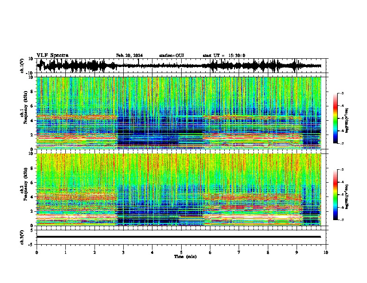Viewport: 367px width, 283px height.
Task: Click inside the ch.2 spectrogram panel
Action: pyautogui.click(x=178, y=190)
